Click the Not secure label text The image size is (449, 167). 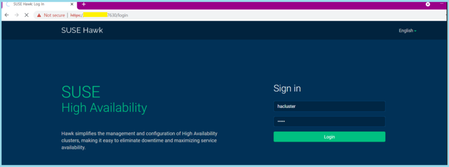point(54,15)
